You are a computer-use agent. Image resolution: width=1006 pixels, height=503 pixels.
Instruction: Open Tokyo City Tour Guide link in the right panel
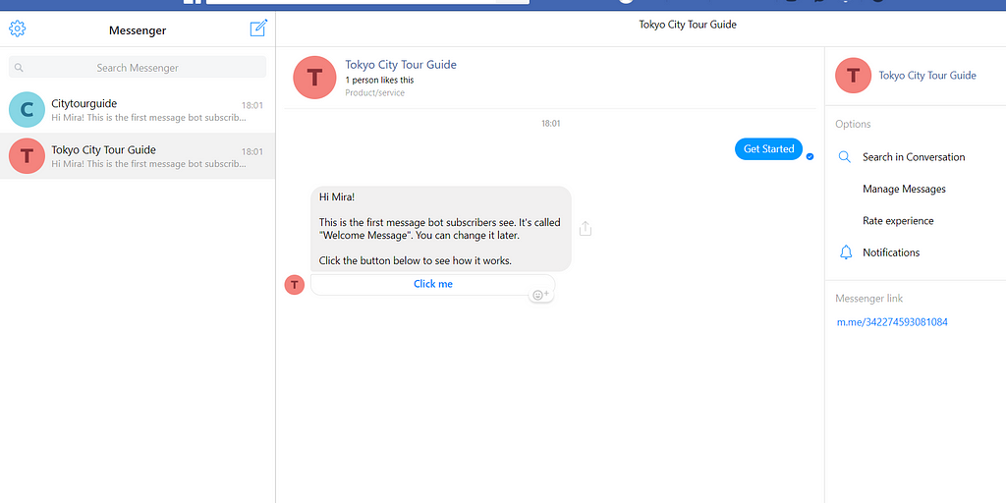click(x=927, y=76)
